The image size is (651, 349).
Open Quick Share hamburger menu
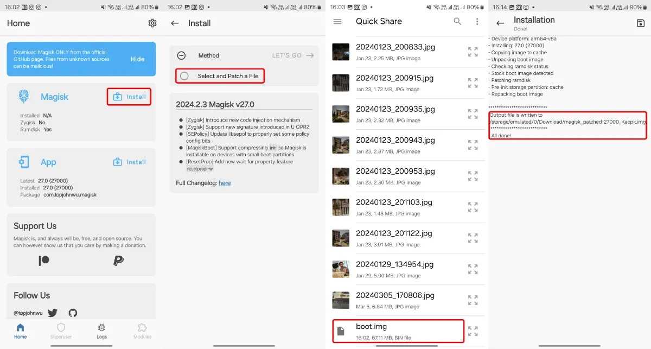(337, 21)
